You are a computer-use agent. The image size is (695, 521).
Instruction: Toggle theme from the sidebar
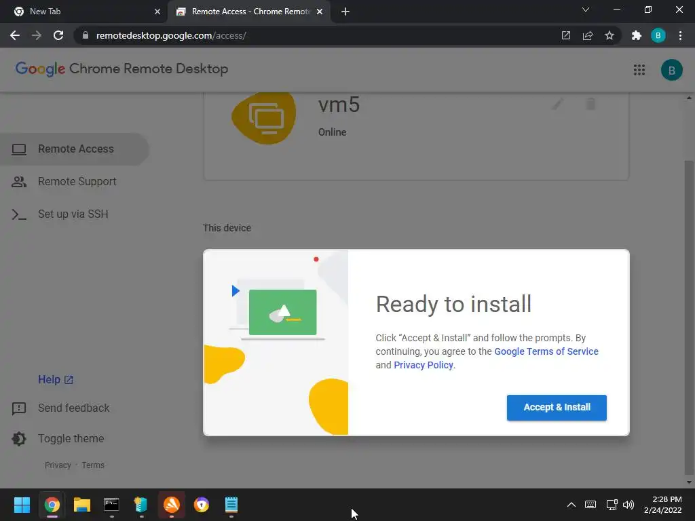(58, 439)
